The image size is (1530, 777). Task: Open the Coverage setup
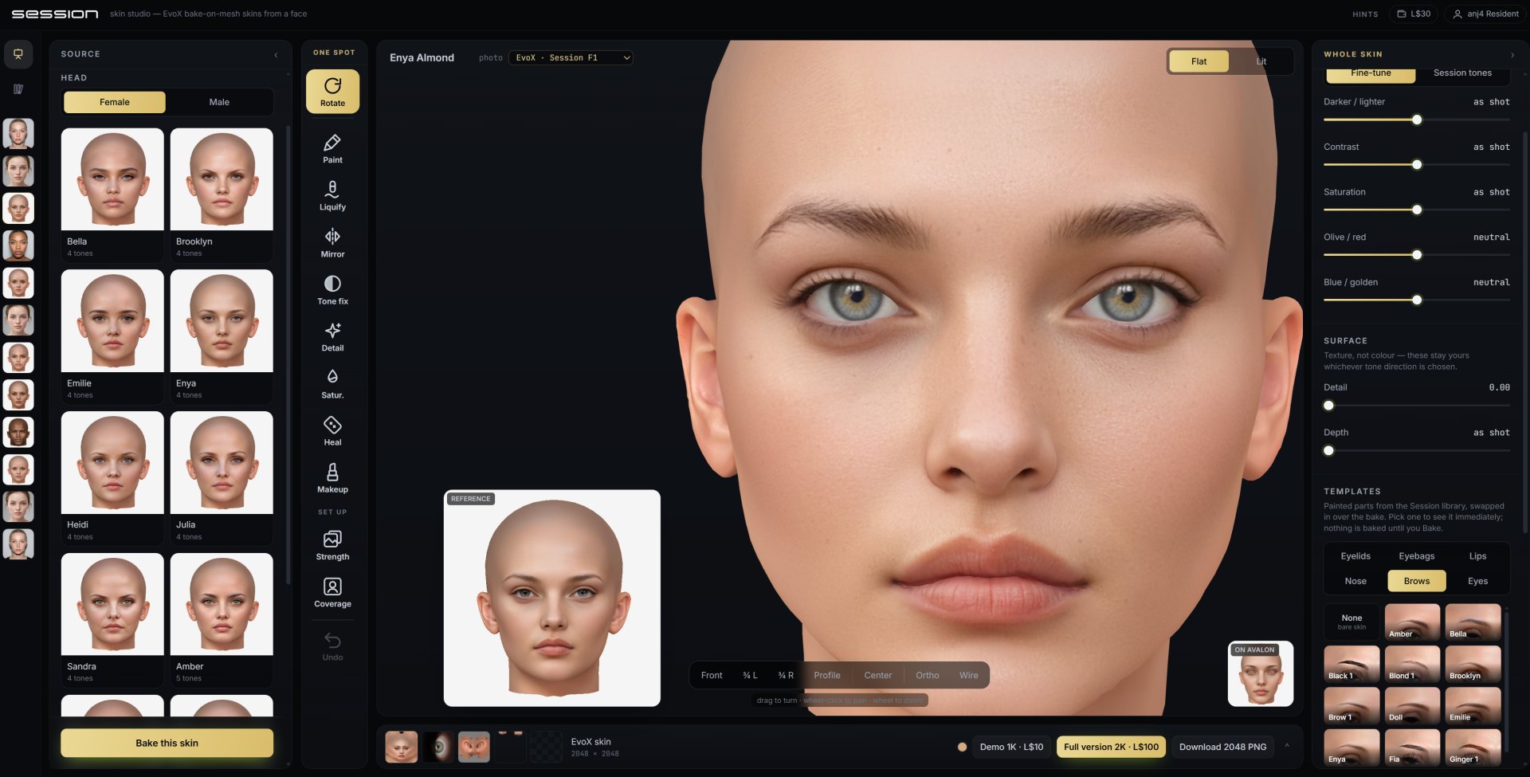(332, 593)
